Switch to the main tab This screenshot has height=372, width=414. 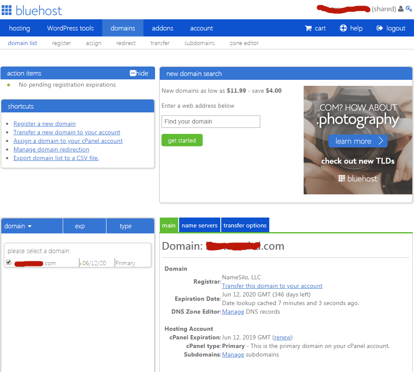coord(169,225)
